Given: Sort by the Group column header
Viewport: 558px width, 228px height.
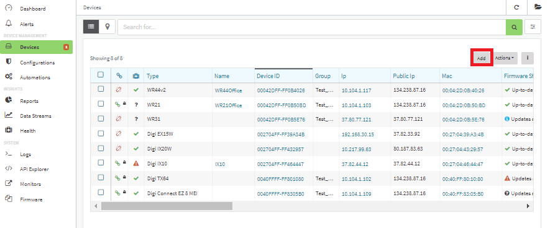Looking at the screenshot, I should (x=322, y=76).
